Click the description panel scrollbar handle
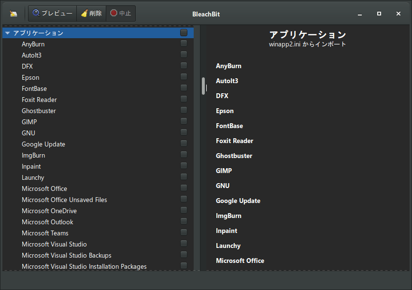Image resolution: width=412 pixels, height=290 pixels. click(203, 86)
